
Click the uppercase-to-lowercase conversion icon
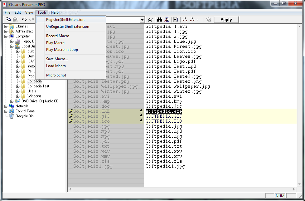click(185, 20)
